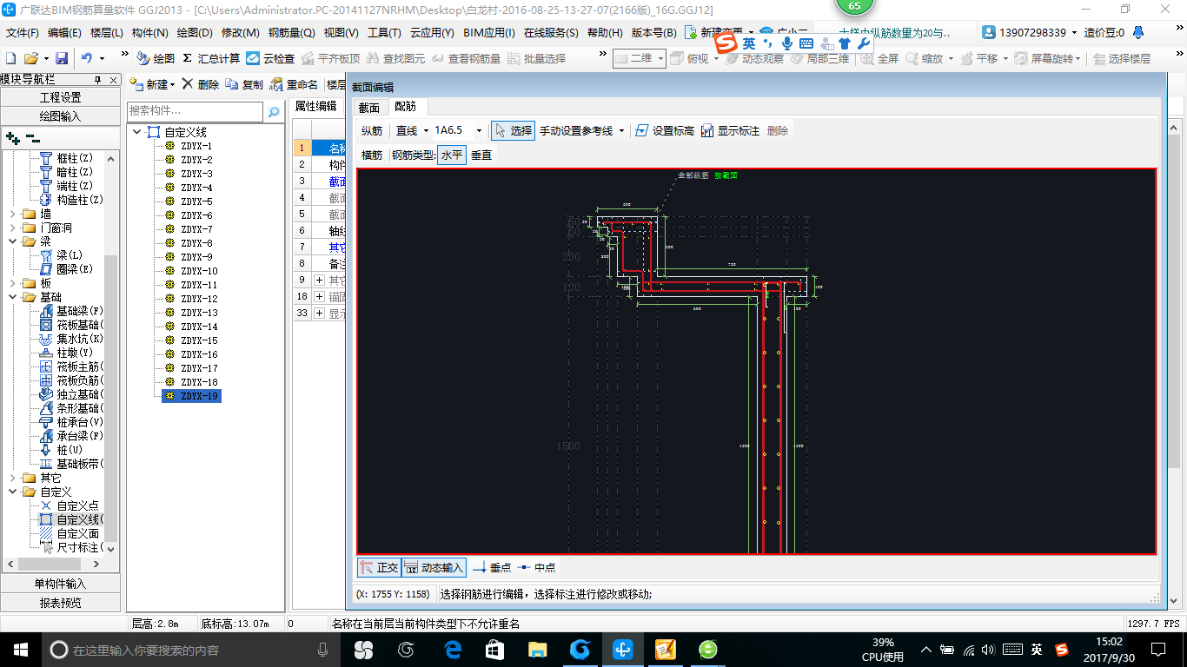Start the 云检查 cloud check
Viewport: 1187px width, 667px height.
pyautogui.click(x=270, y=58)
